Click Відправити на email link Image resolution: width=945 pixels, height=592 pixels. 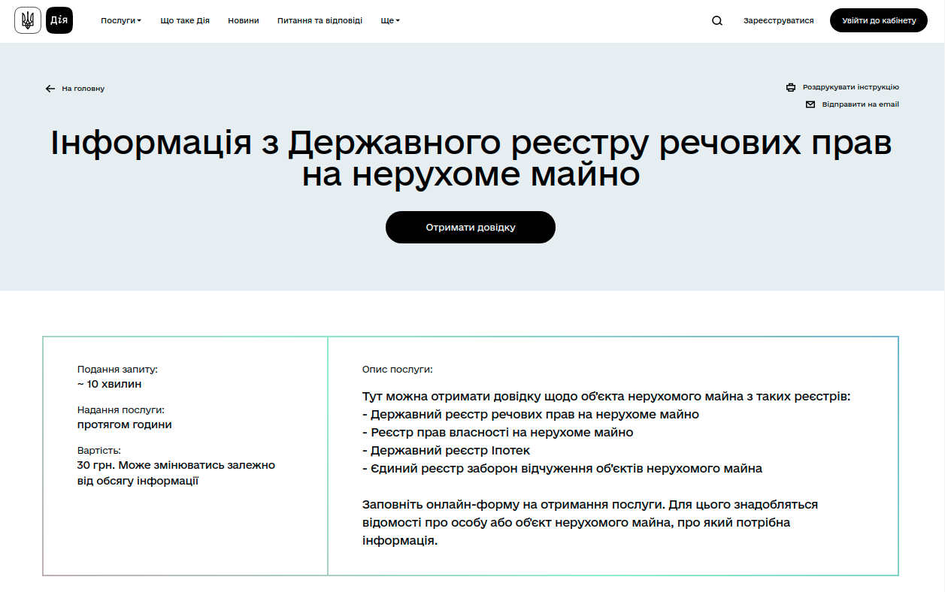(x=860, y=104)
